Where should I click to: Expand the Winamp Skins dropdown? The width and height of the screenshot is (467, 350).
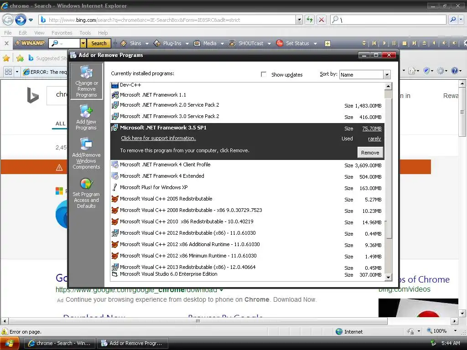pos(147,43)
